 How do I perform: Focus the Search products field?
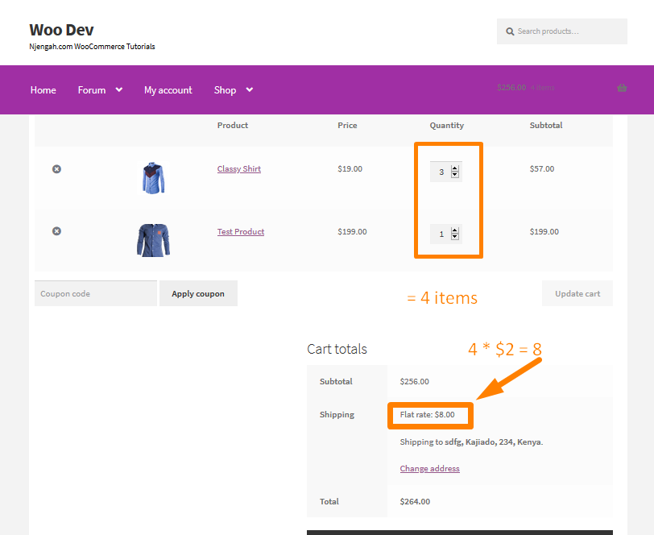pos(562,31)
